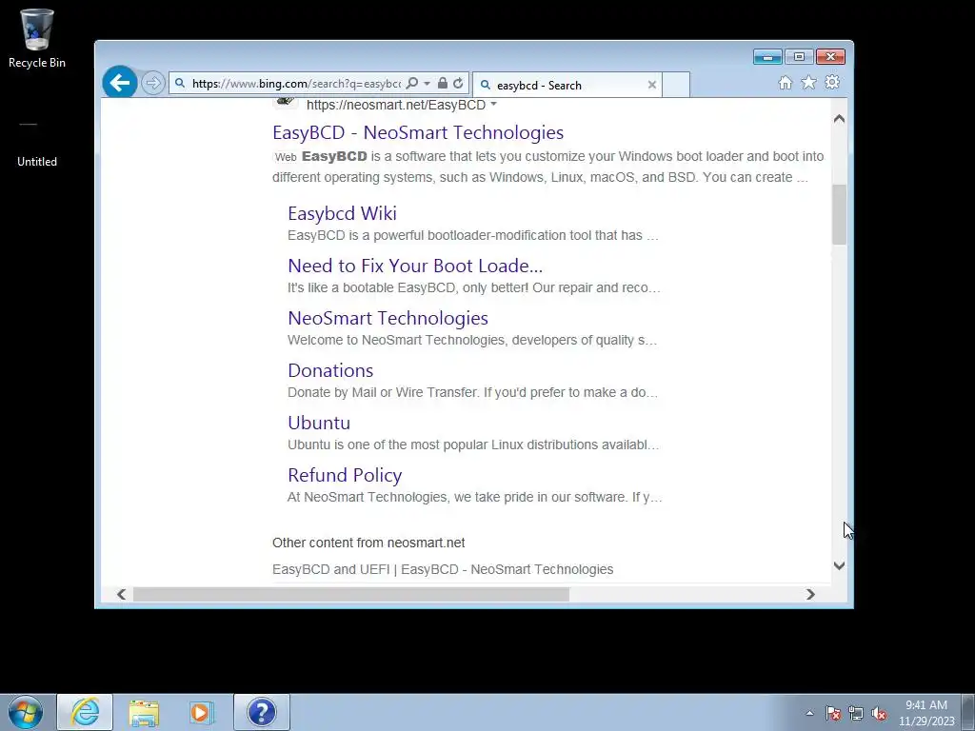
Task: Visit the 'Donations' link
Action: (x=330, y=370)
